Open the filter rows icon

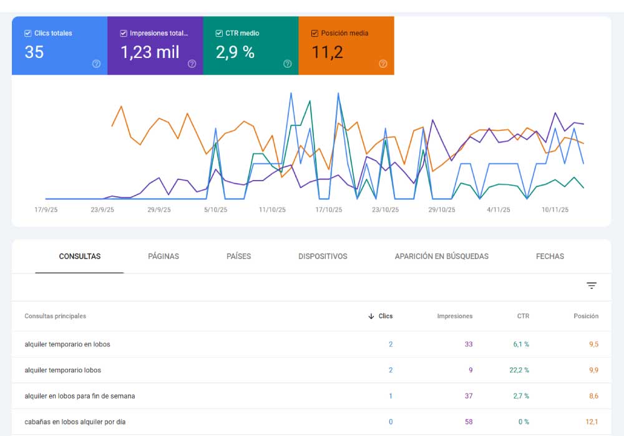coord(591,286)
